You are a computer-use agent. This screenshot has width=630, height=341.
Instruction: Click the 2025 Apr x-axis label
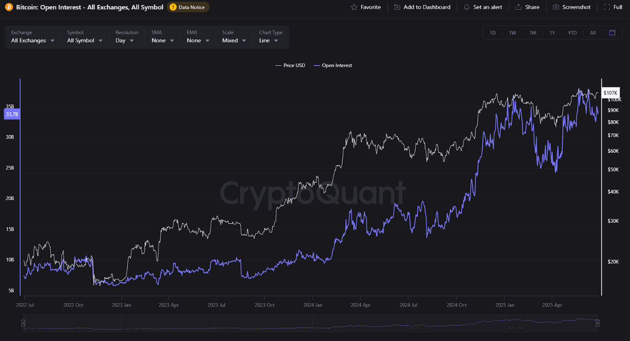click(552, 305)
